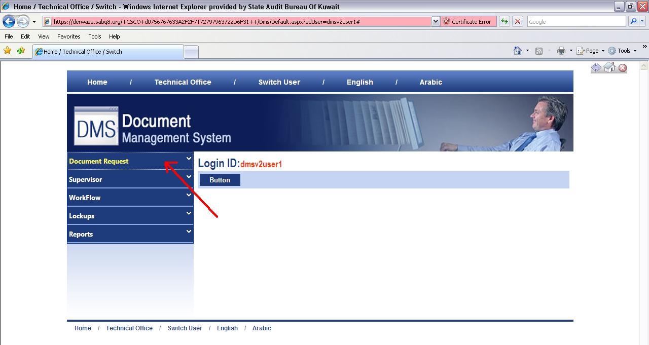Open the search provider dropdown arrow

tap(642, 22)
